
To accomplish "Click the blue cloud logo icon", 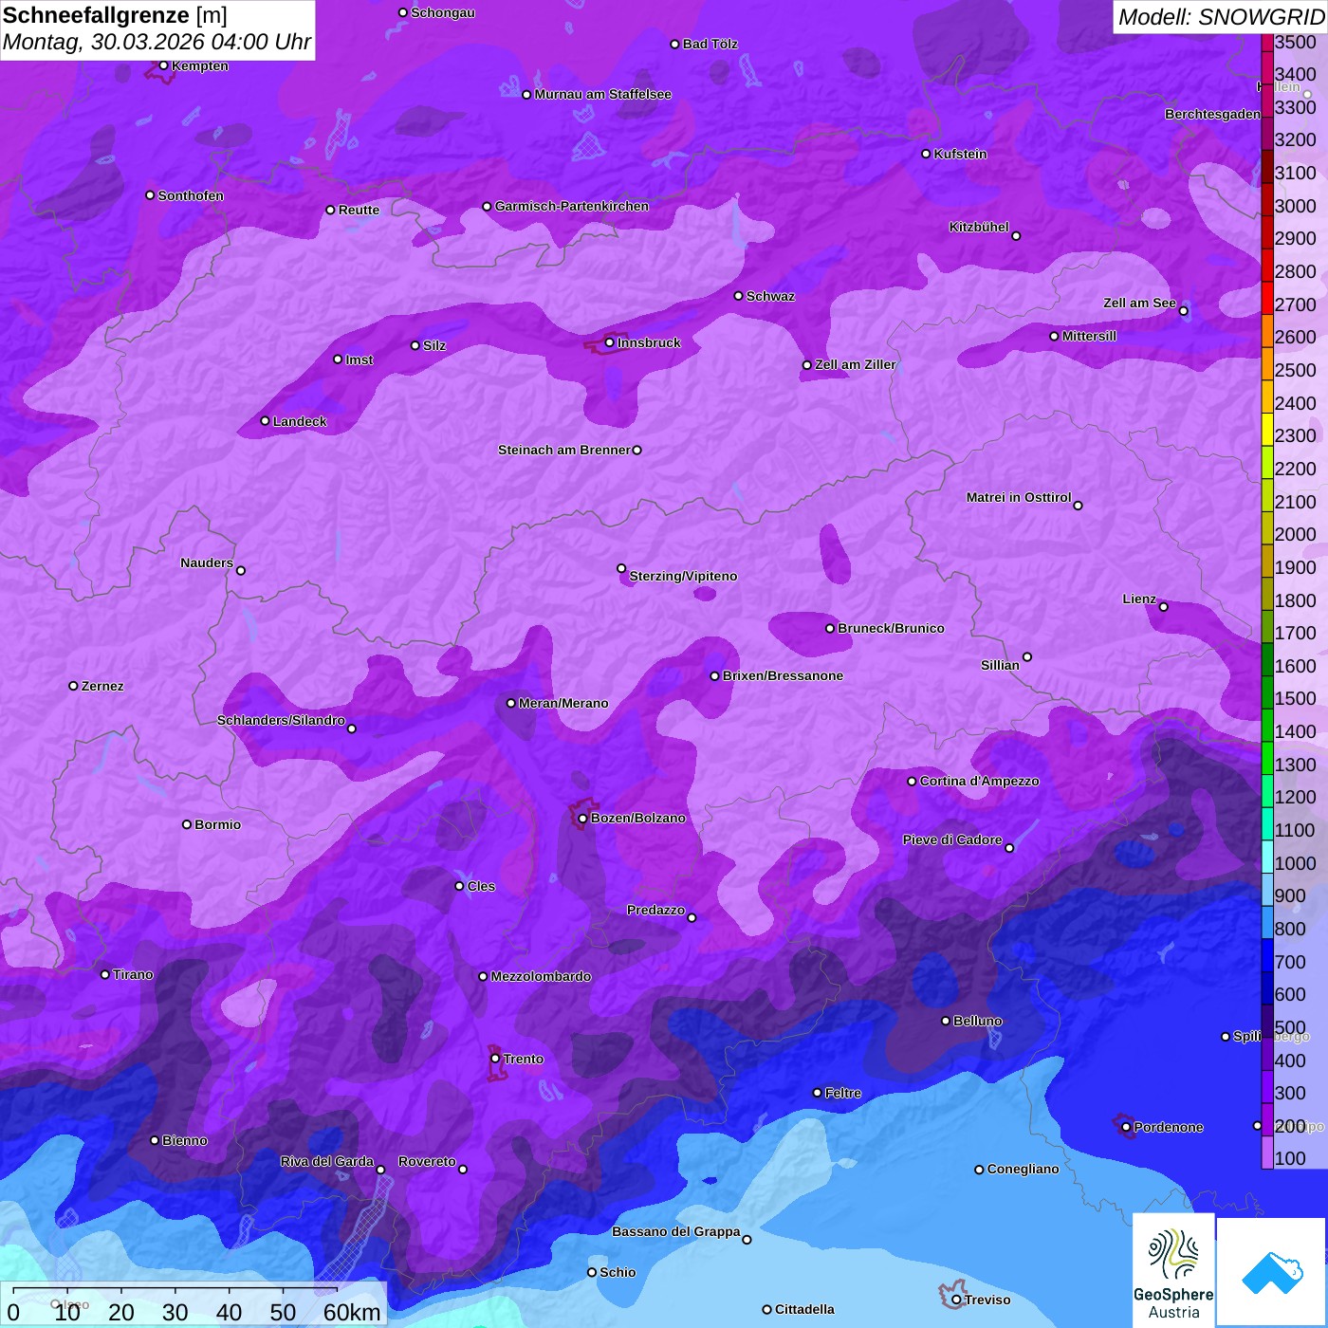I will [1271, 1272].
